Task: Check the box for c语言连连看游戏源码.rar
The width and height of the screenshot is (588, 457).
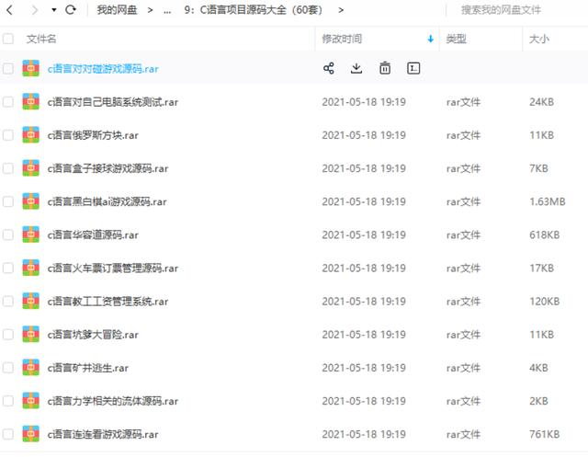Action: pos(8,434)
